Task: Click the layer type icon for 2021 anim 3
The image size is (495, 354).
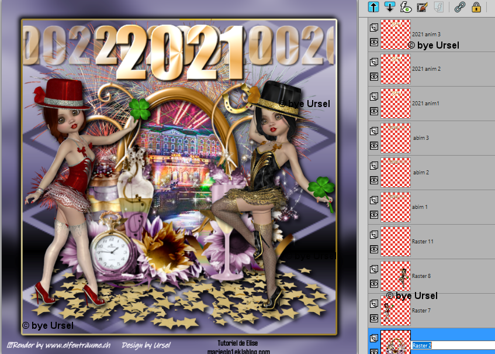Action: [x=374, y=27]
